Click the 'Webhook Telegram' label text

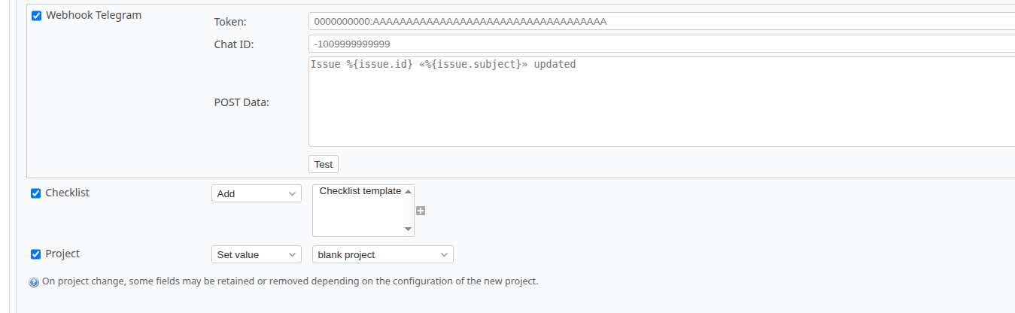(x=93, y=15)
